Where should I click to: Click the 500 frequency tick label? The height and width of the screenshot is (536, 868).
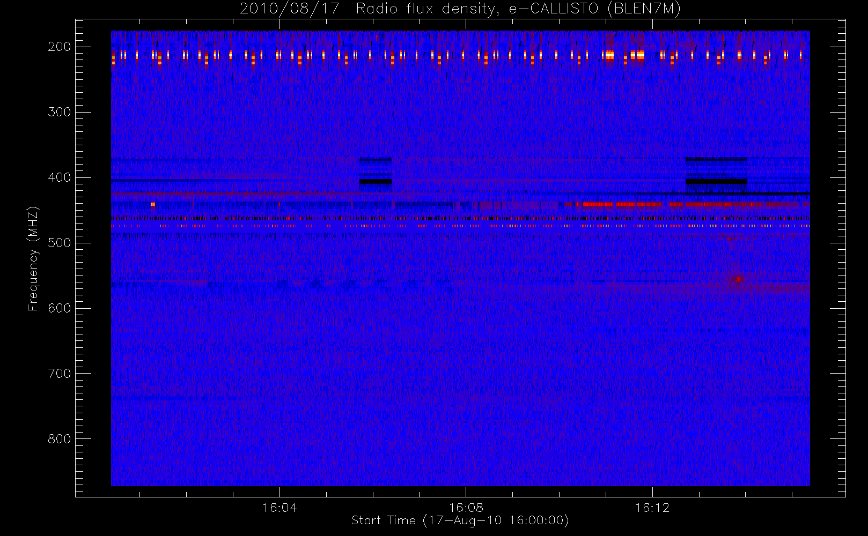pyautogui.click(x=59, y=243)
